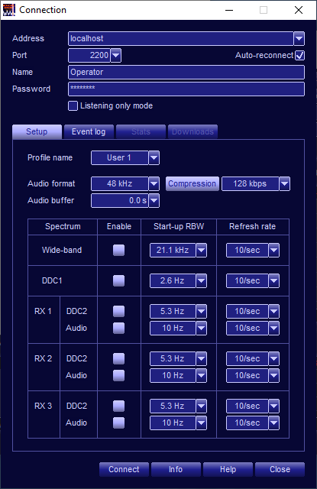Screen dimensions: 317x489
Task: Click the Password input field
Action: point(186,89)
